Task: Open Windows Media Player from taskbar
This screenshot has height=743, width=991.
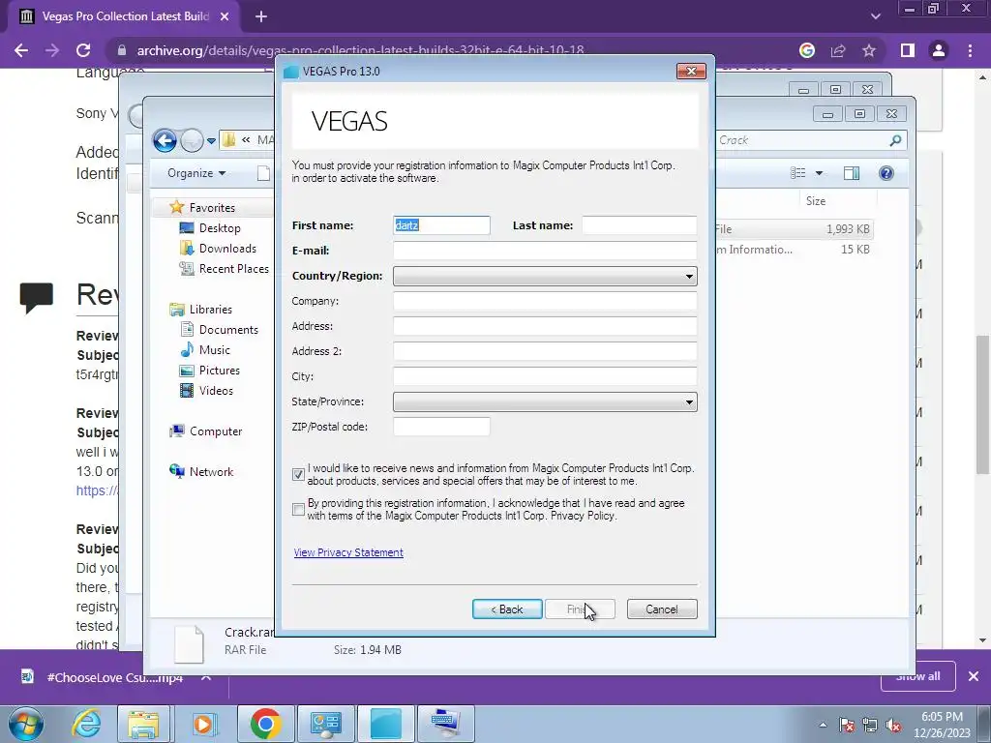Action: click(203, 724)
